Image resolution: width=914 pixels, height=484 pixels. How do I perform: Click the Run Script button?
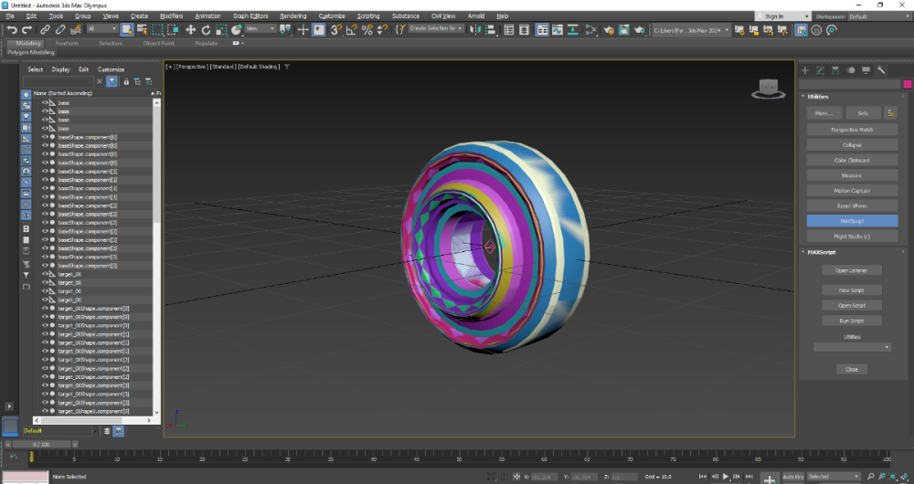(851, 321)
